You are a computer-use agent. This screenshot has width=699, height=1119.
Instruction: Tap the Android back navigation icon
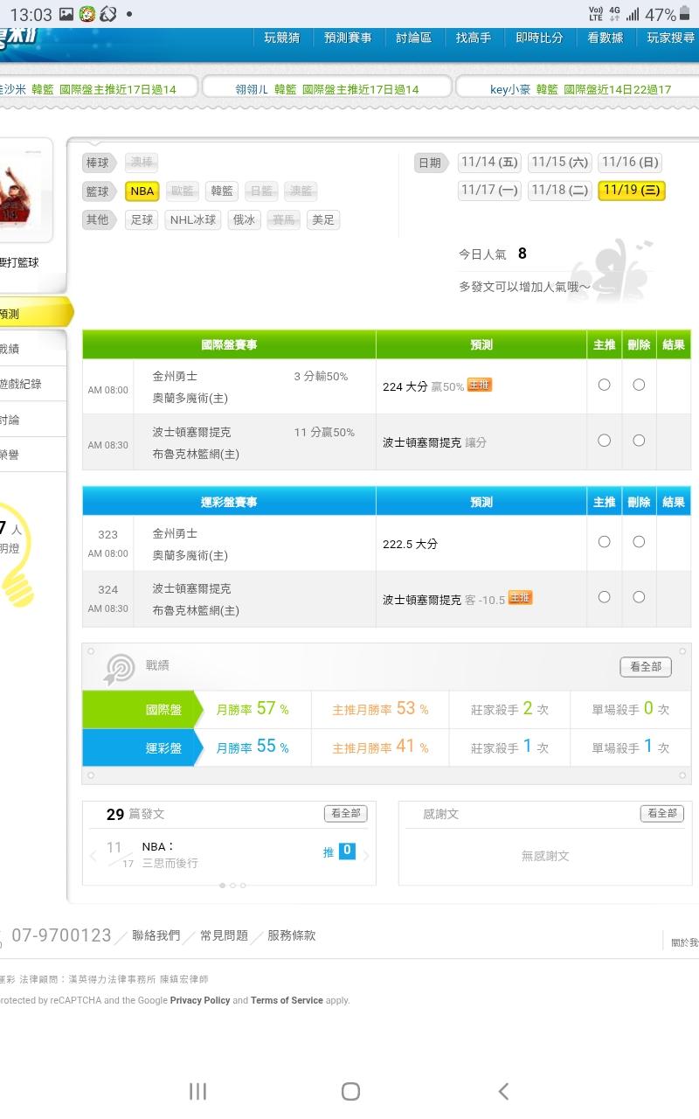(503, 1090)
